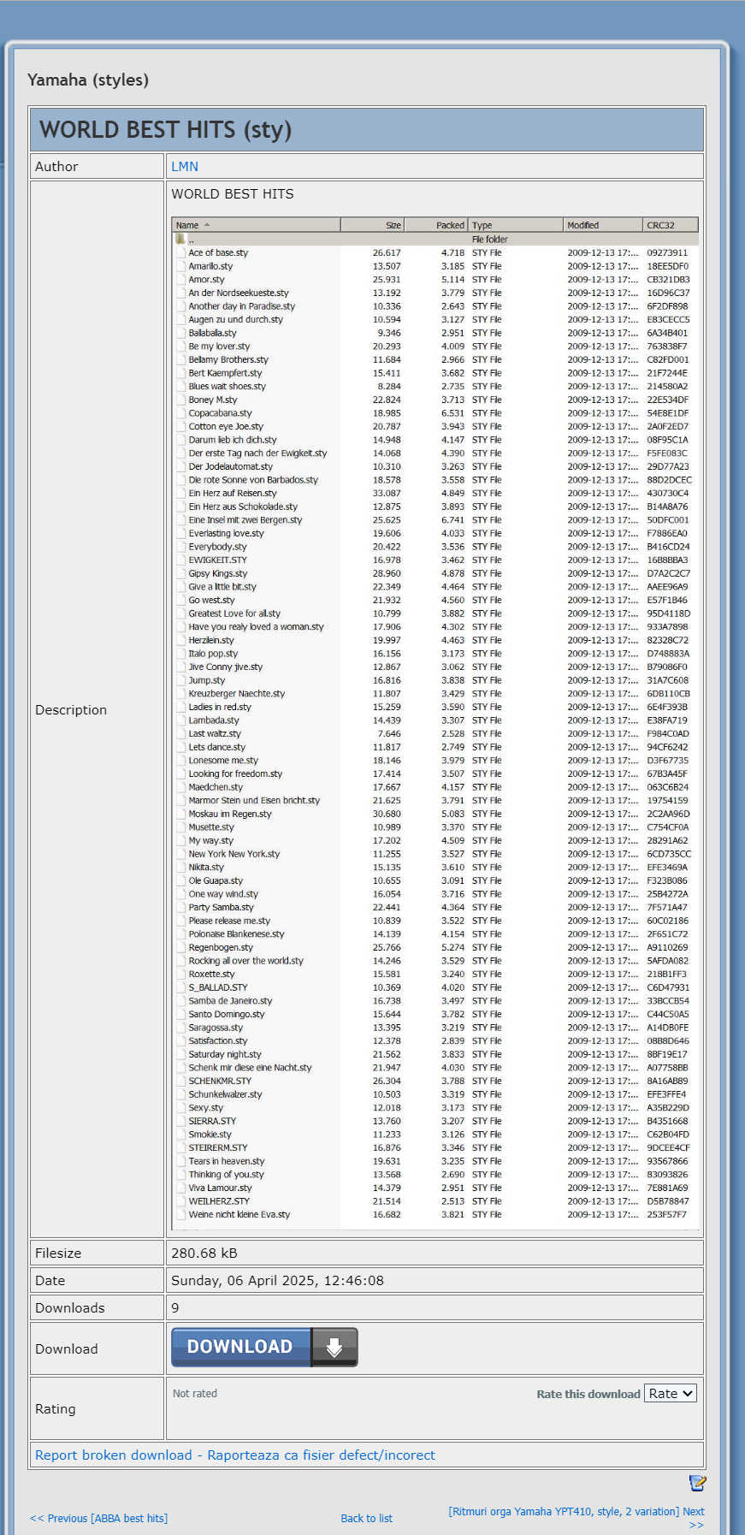Click the blue DOWNLOAD button
This screenshot has width=745, height=1535.
pos(264,1347)
